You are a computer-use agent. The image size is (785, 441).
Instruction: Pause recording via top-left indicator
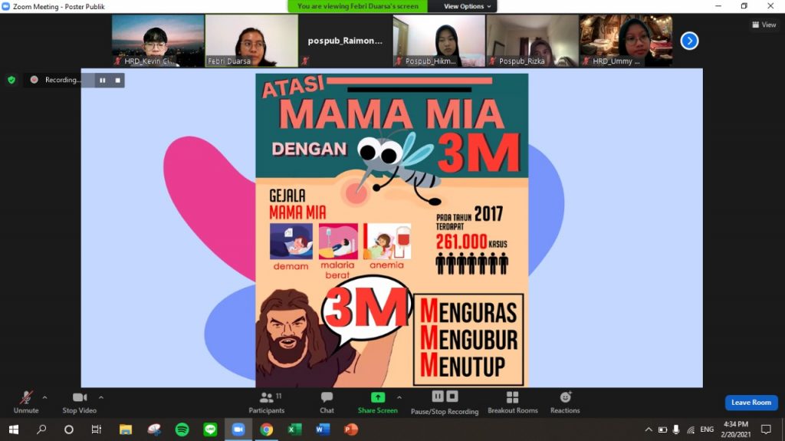[x=102, y=81]
